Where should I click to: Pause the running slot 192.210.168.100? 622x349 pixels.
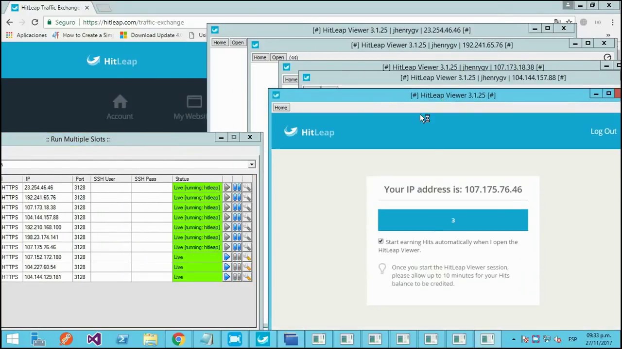coord(237,227)
